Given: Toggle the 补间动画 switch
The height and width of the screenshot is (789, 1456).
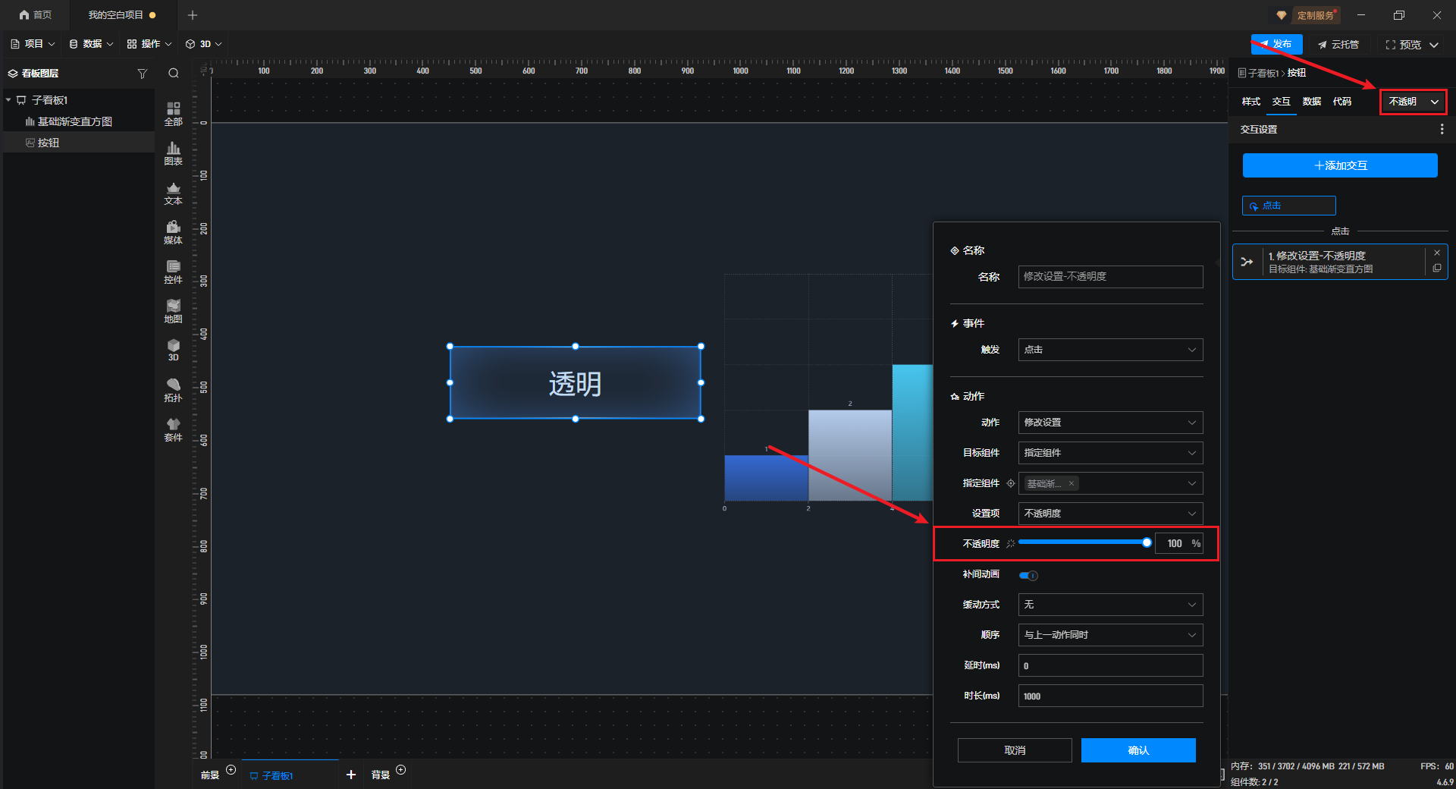Looking at the screenshot, I should (x=1028, y=575).
